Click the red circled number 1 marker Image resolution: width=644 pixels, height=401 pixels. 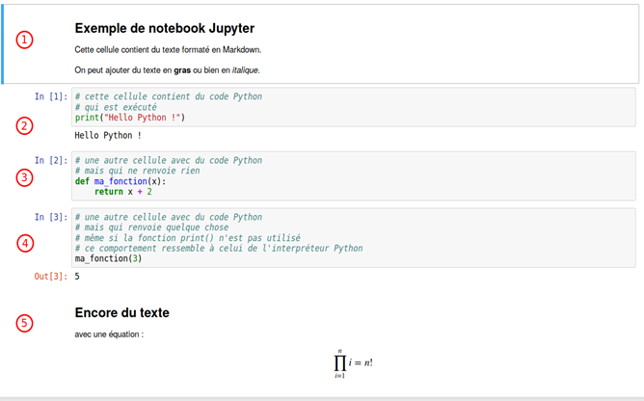click(25, 40)
